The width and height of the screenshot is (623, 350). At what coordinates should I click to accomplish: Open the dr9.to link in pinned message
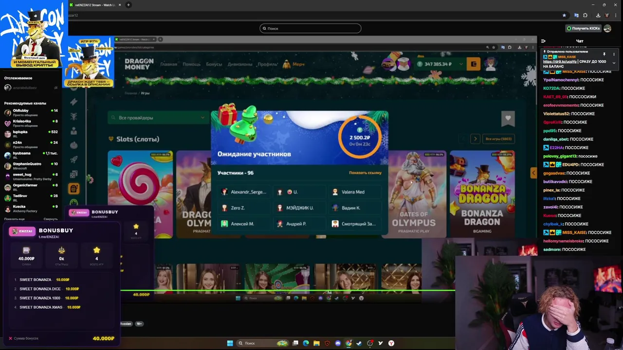tap(559, 62)
